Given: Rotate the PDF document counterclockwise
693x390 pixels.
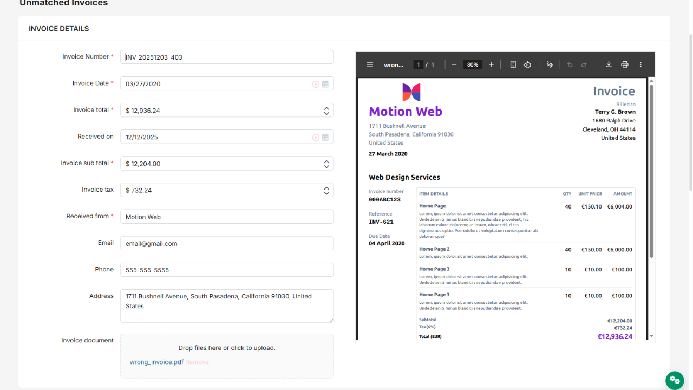Looking at the screenshot, I should [x=527, y=64].
